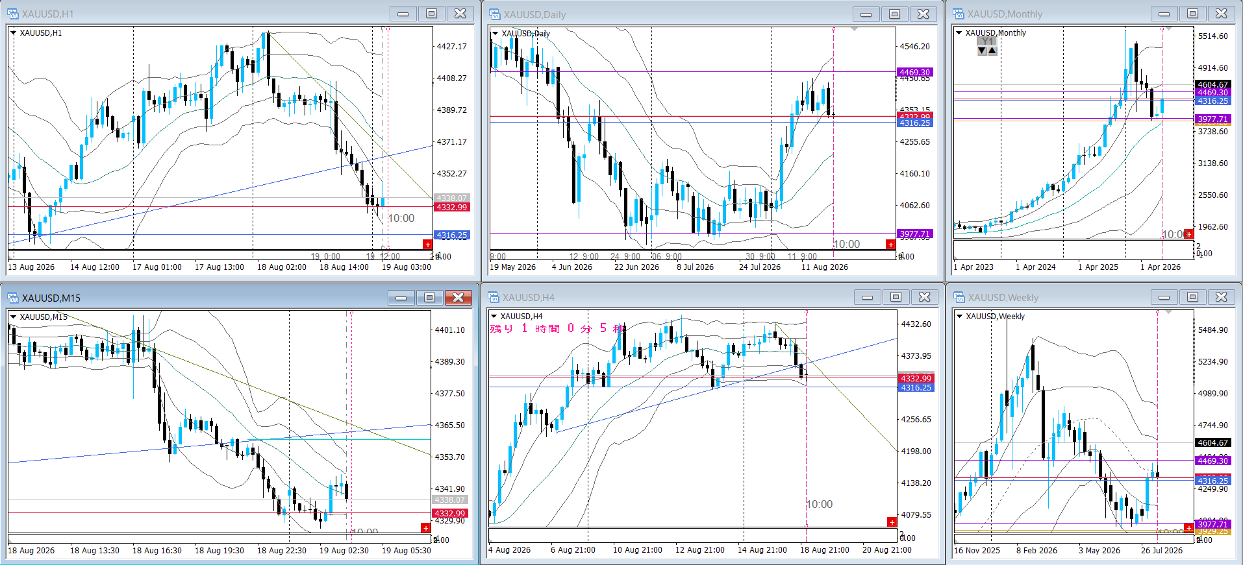This screenshot has width=1243, height=565.
Task: Select the red 4332.99 price label in M15 chart
Action: [449, 514]
